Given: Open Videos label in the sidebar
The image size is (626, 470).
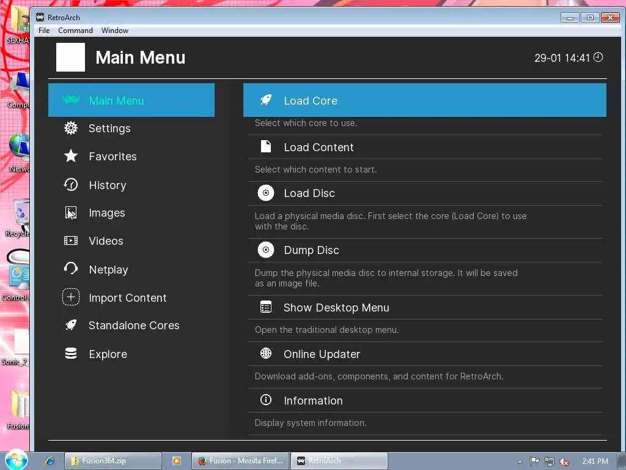Looking at the screenshot, I should point(106,241).
